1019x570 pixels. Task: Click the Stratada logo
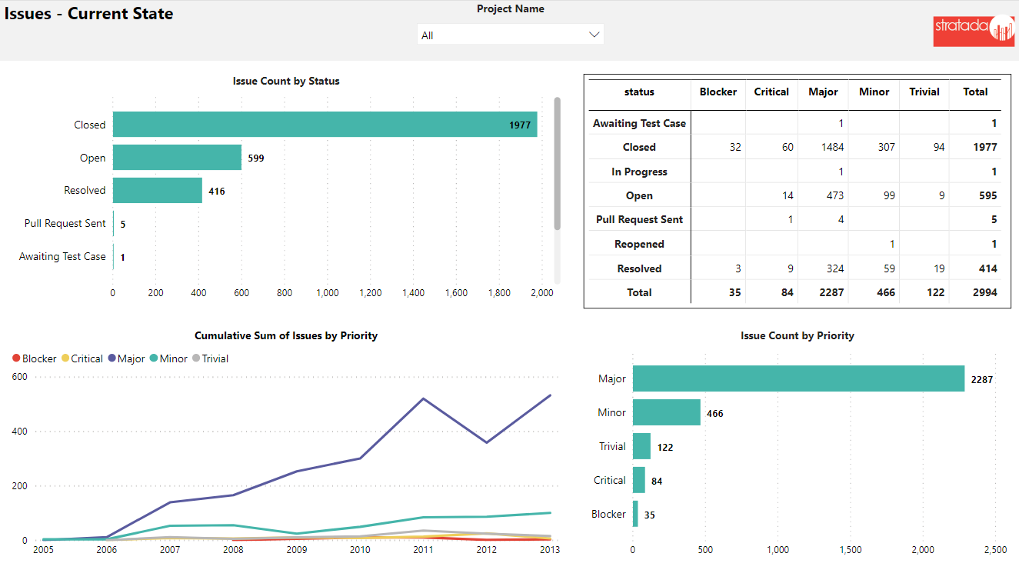click(974, 31)
